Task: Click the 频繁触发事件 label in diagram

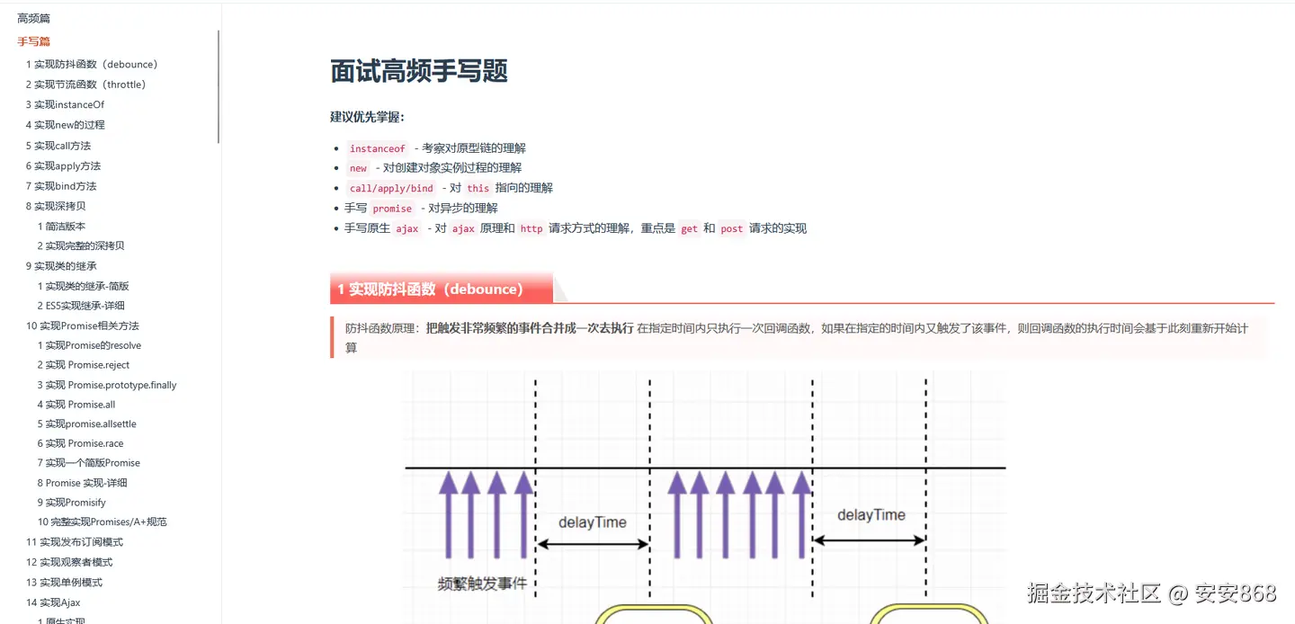Action: 482,584
